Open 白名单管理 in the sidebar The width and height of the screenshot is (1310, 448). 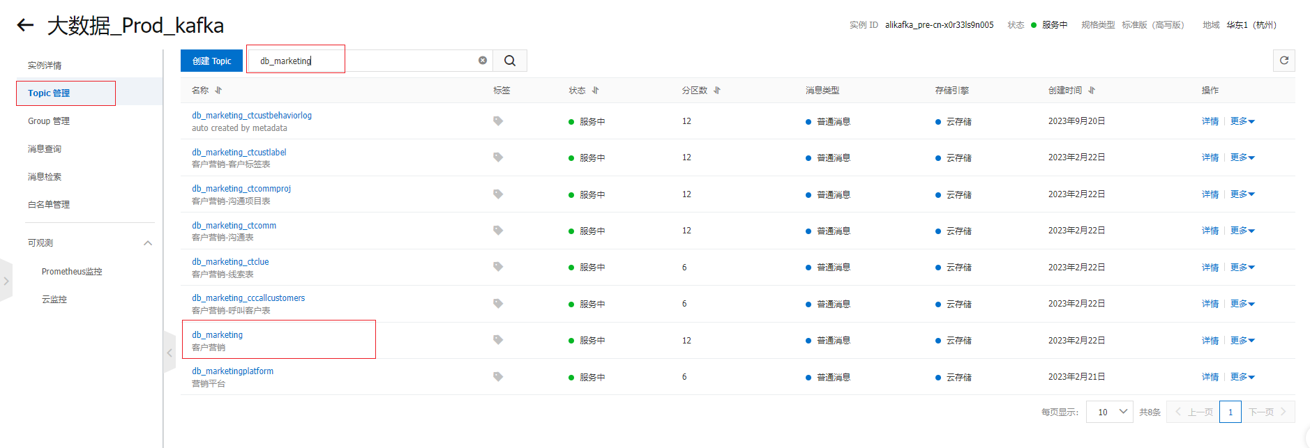click(x=49, y=205)
